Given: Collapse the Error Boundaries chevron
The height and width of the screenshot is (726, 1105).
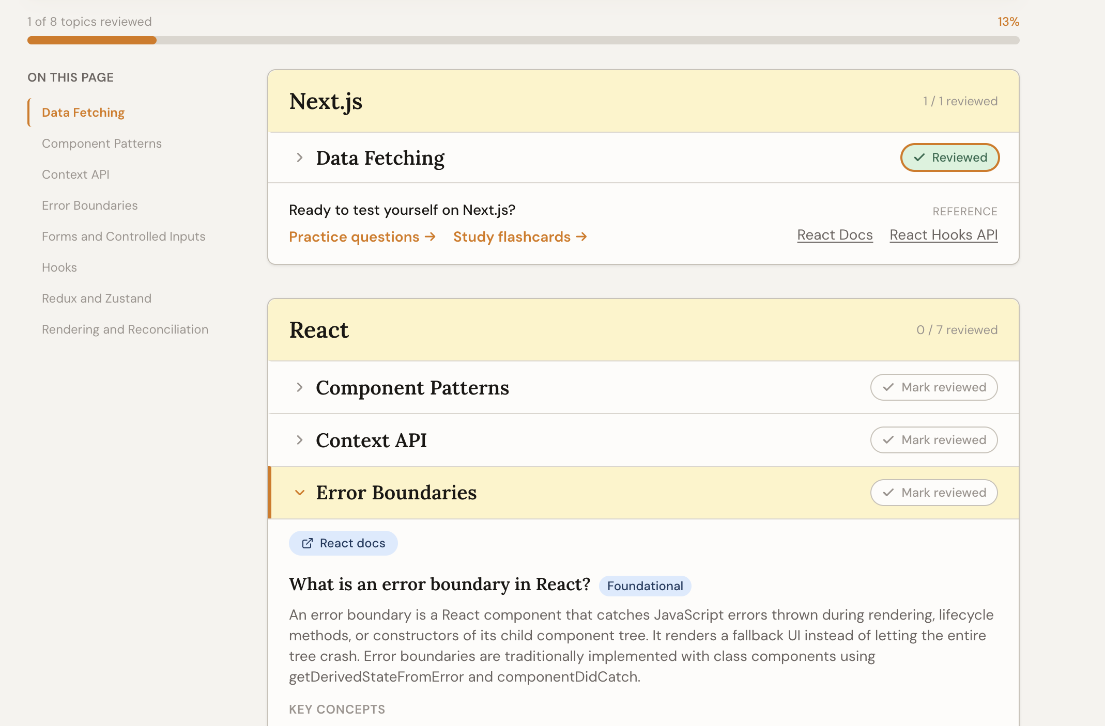Looking at the screenshot, I should point(300,493).
